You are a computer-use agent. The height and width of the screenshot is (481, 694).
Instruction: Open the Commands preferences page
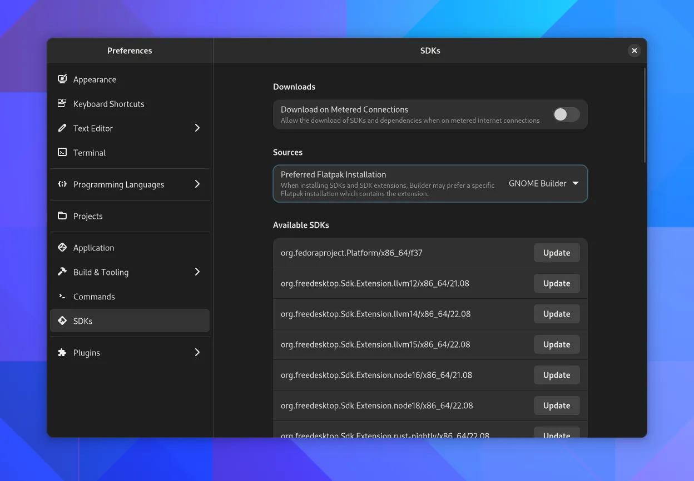tap(94, 297)
